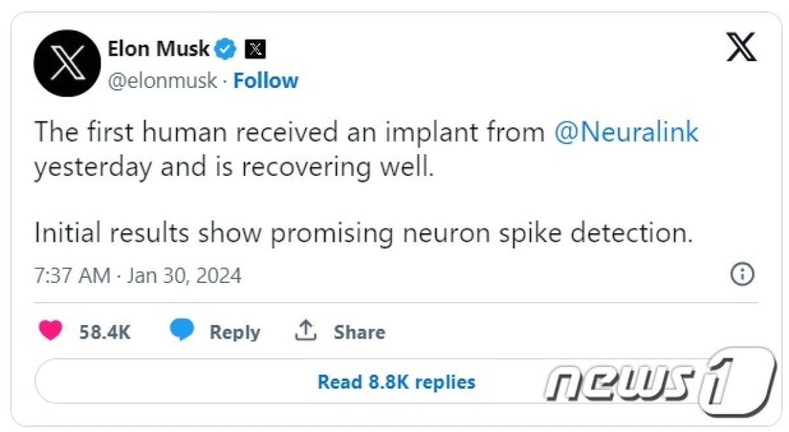Click the blue verified checkmark badge
Image resolution: width=789 pixels, height=432 pixels.
(x=227, y=49)
